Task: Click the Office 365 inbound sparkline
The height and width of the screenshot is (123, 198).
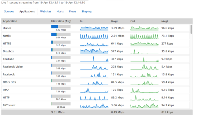Action: pos(94,83)
